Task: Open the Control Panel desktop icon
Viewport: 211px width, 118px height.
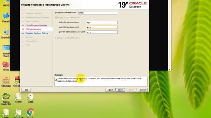Action: point(6,51)
